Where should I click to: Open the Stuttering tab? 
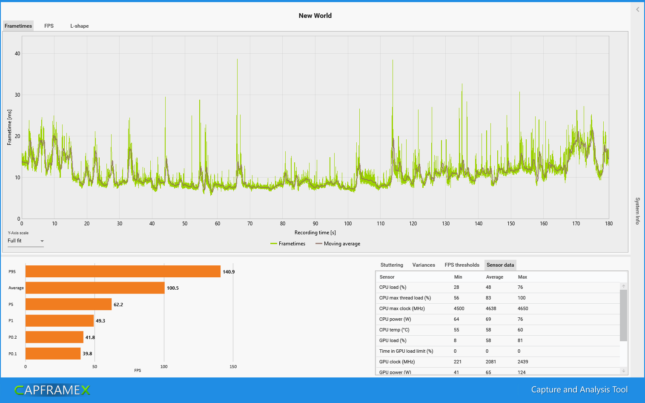click(392, 265)
